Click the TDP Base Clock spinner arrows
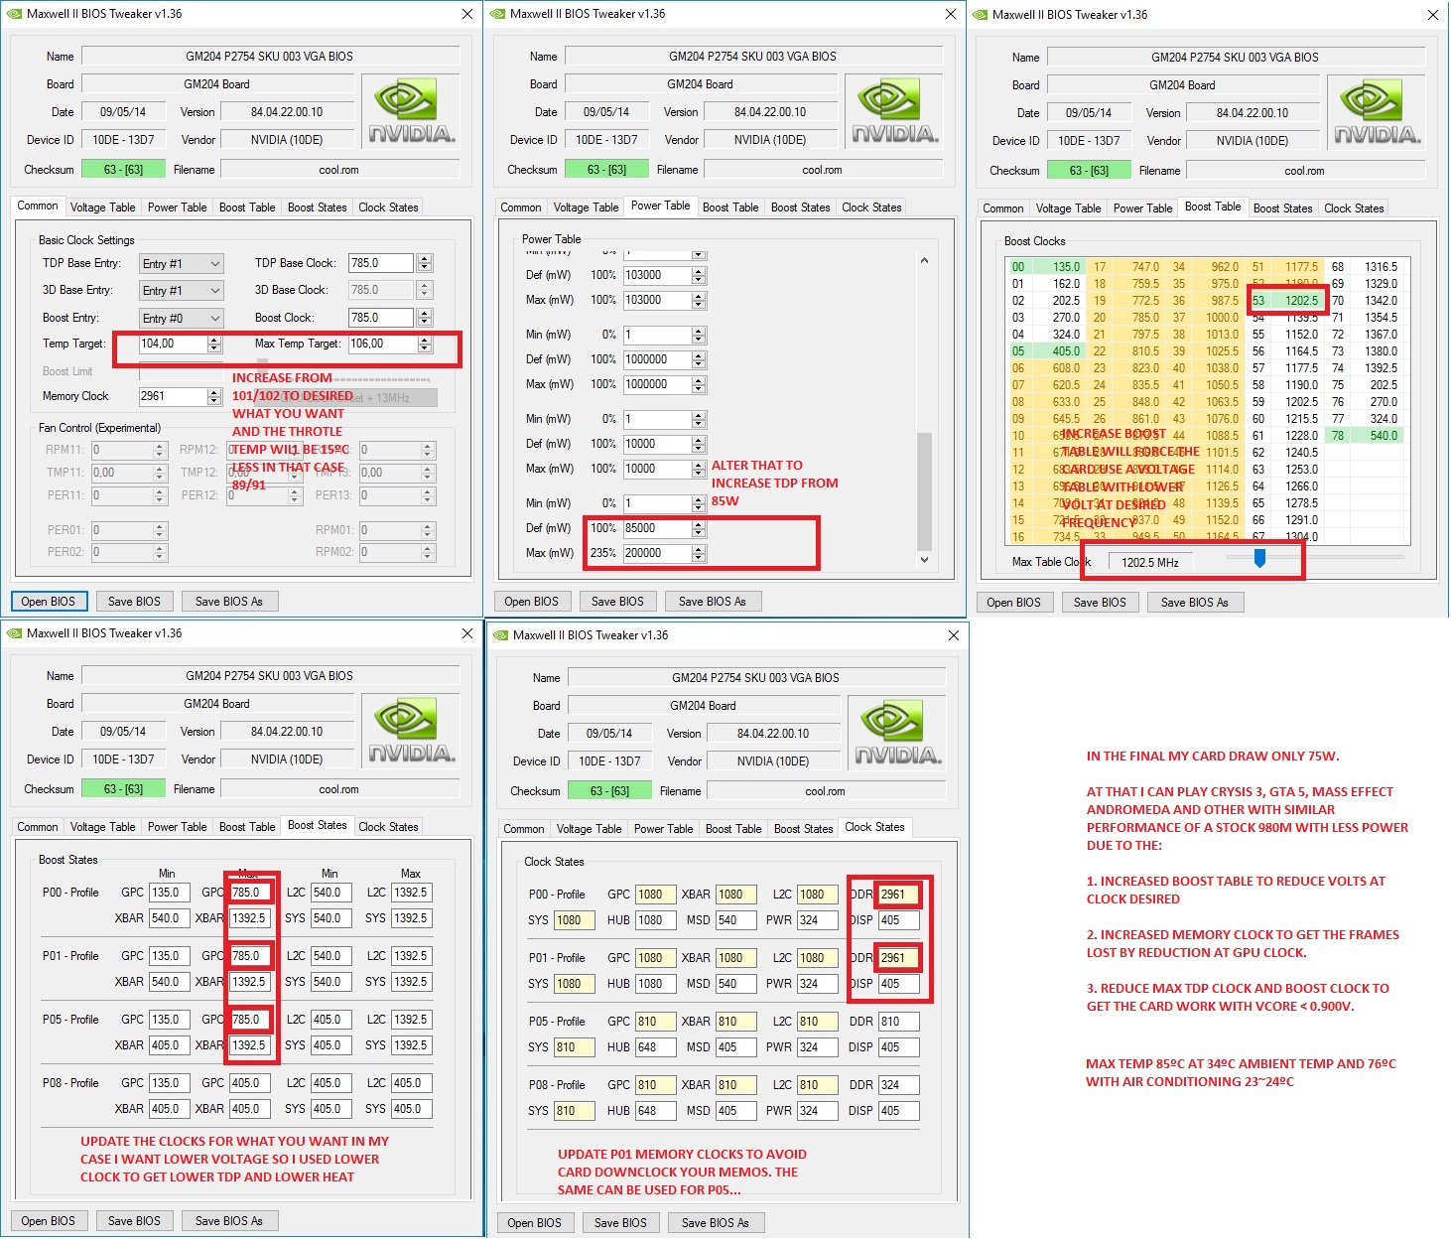This screenshot has width=1451, height=1243. coord(425,263)
